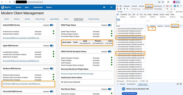This screenshot has width=183, height=95.
Task: Check the Invert filter checkbox
Action: point(168,12)
